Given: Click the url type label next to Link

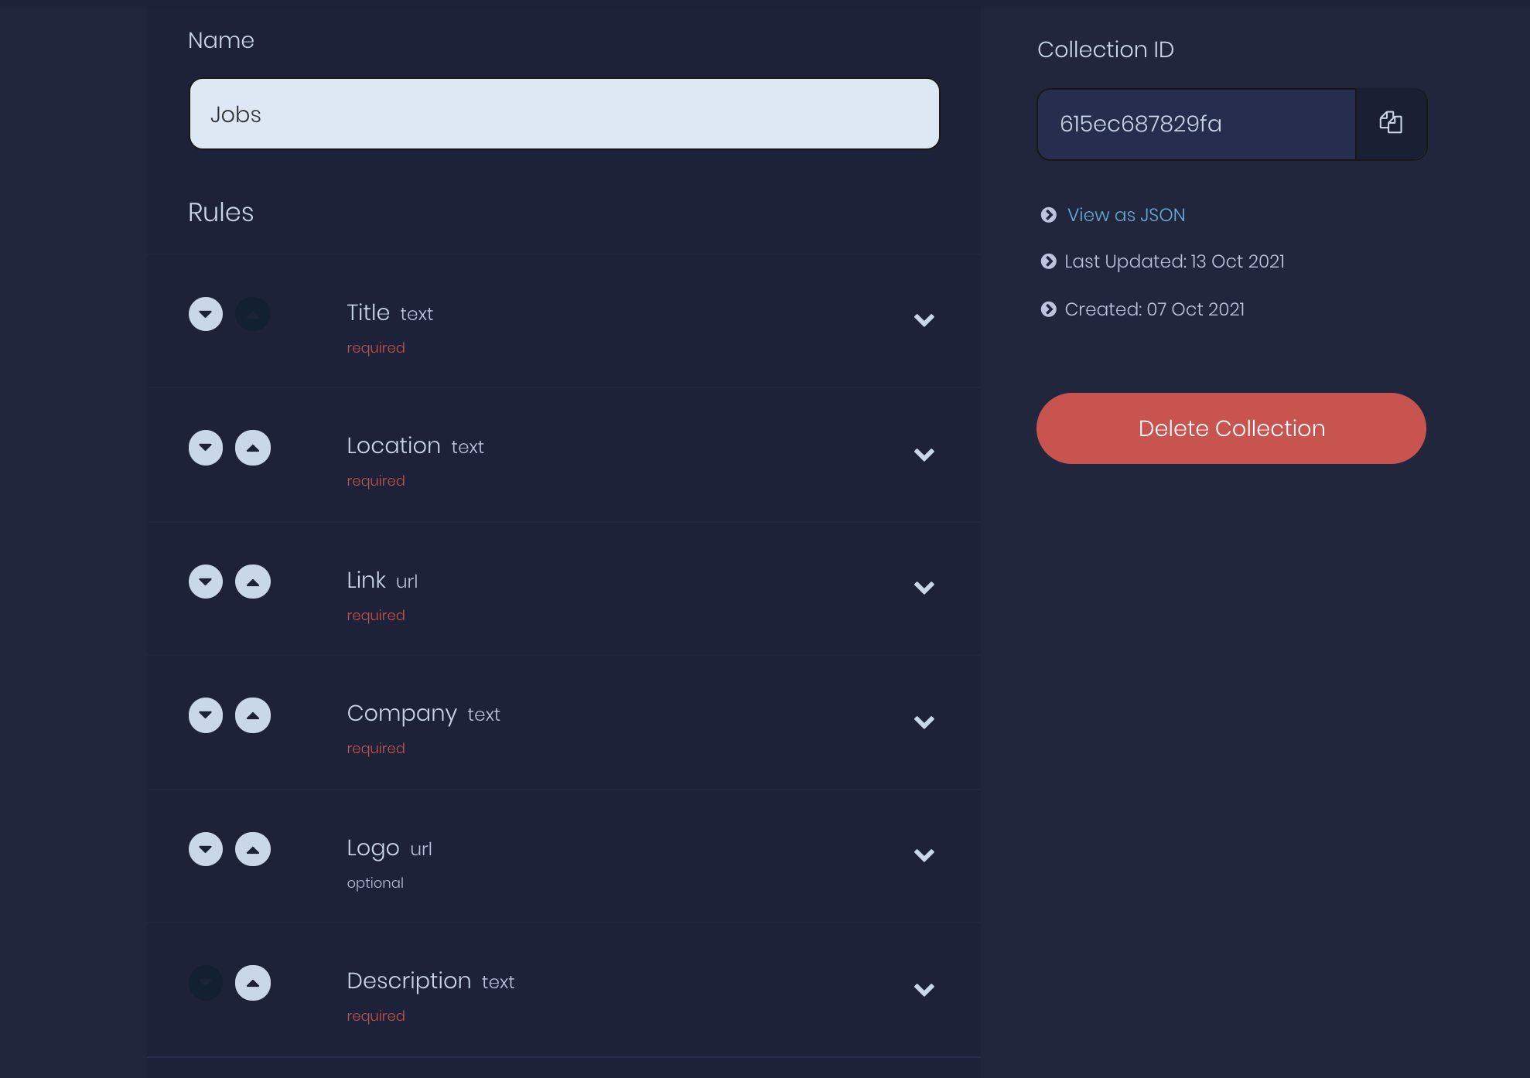Looking at the screenshot, I should (x=407, y=582).
